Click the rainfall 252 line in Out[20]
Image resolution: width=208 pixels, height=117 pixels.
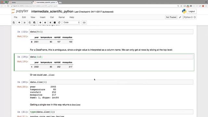pos(43,92)
